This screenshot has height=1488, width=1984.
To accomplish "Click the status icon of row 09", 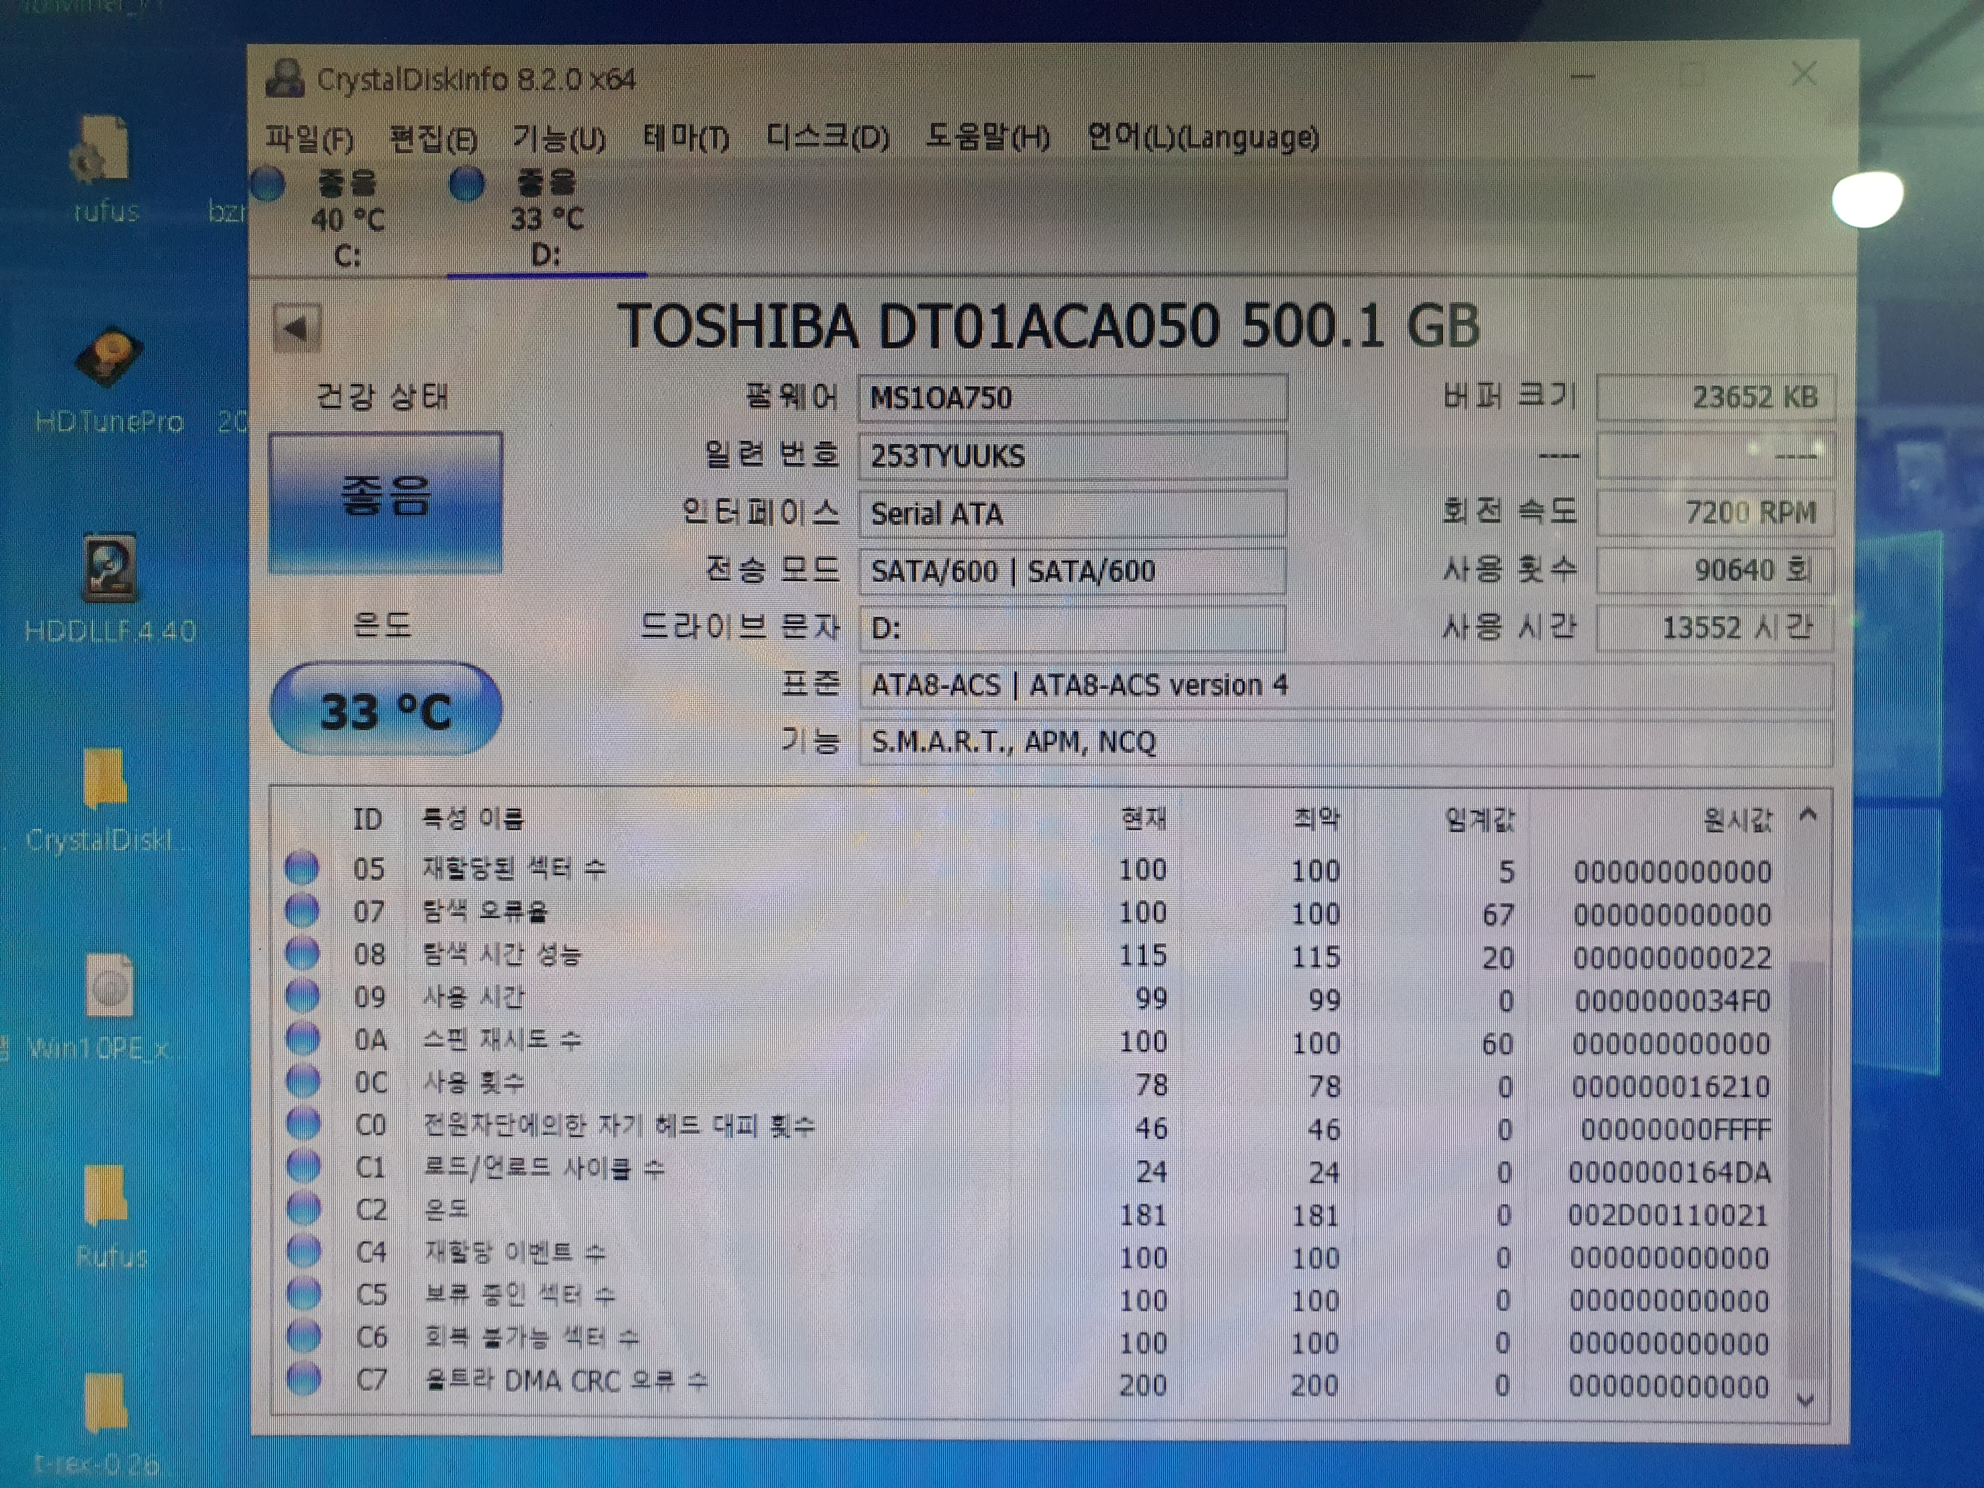I will 302,996.
